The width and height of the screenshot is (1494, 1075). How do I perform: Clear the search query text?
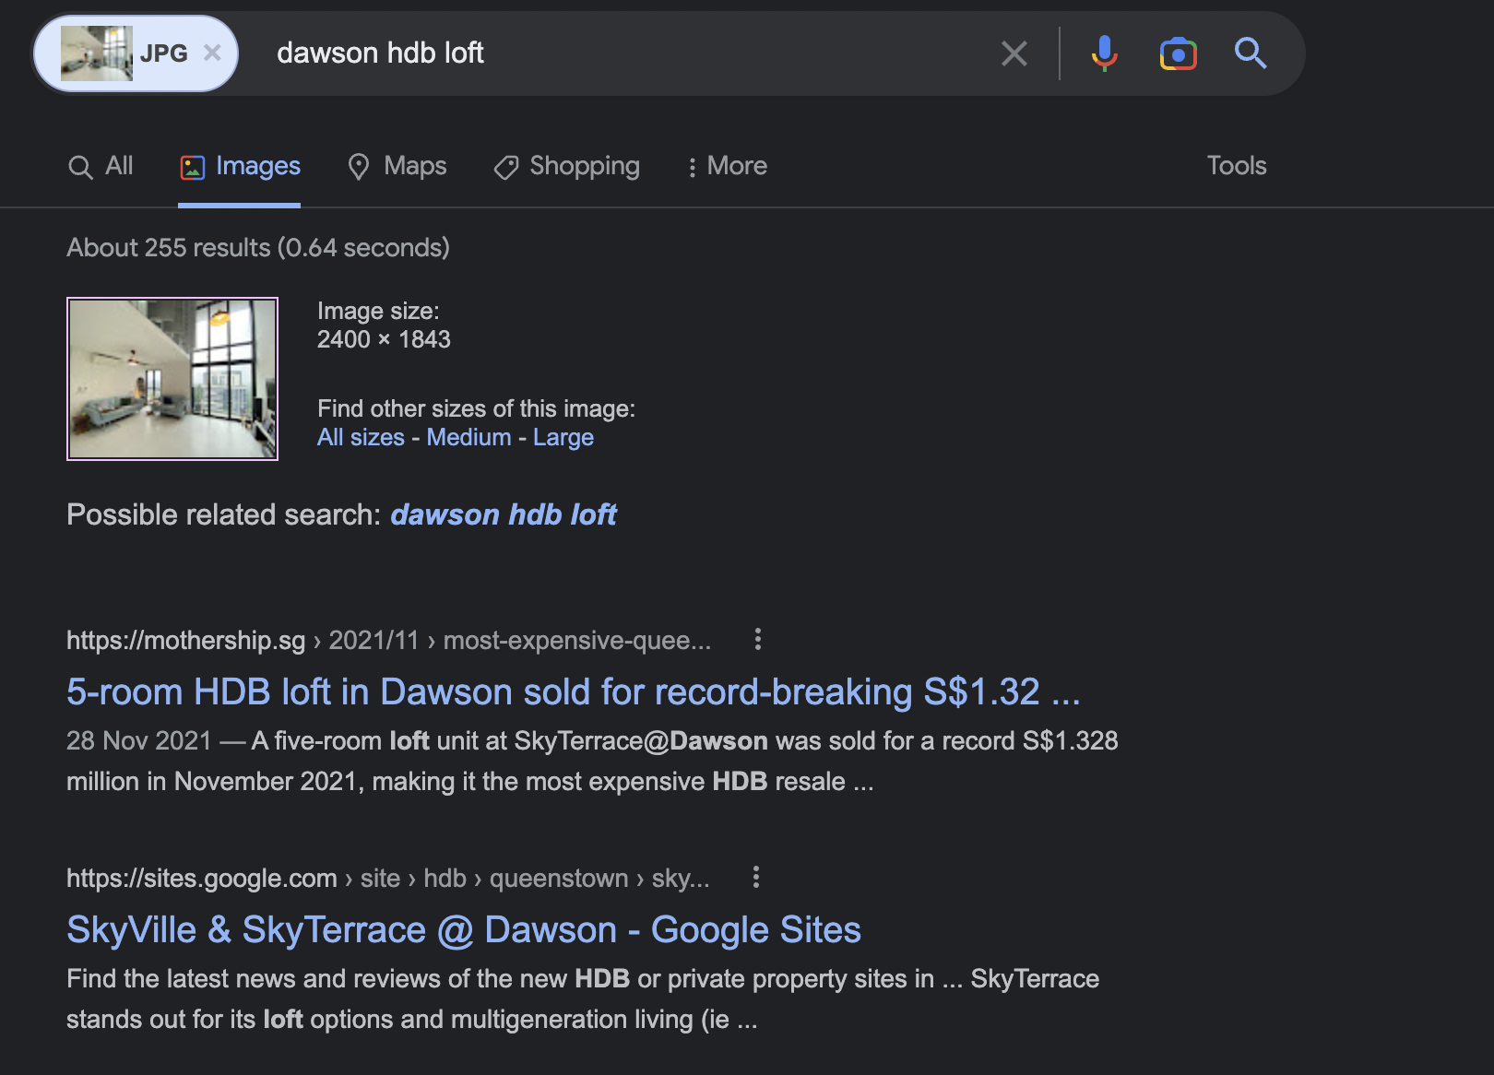point(1014,53)
